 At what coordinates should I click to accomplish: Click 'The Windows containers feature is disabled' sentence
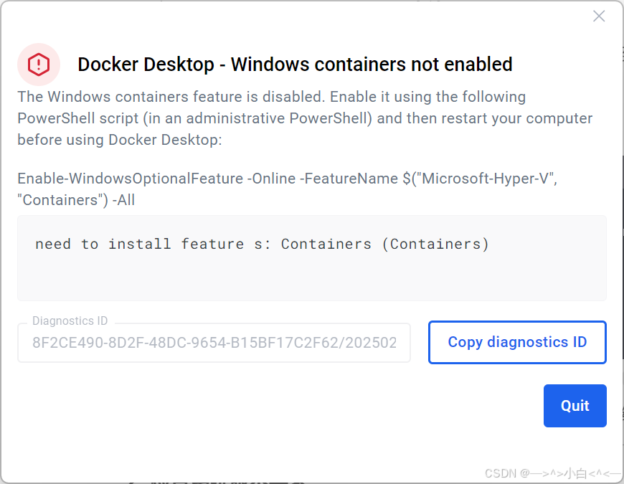click(x=171, y=97)
